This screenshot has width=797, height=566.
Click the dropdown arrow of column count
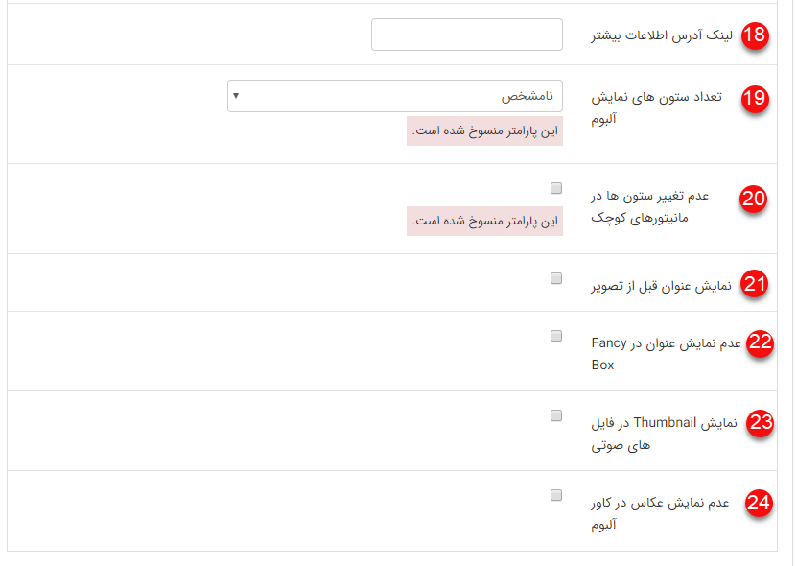tap(237, 96)
